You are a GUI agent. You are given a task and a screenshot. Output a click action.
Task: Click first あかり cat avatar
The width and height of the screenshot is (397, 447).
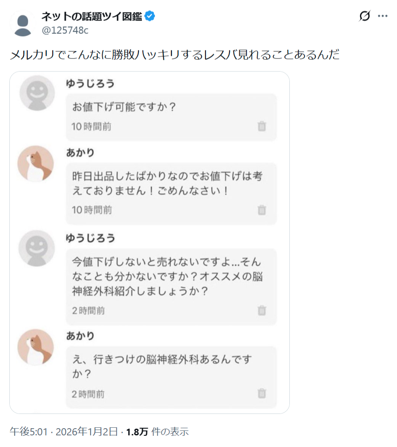click(36, 163)
